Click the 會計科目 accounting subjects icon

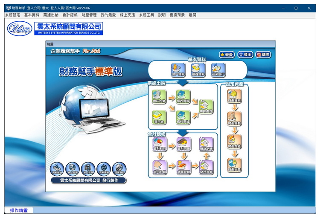point(159,144)
